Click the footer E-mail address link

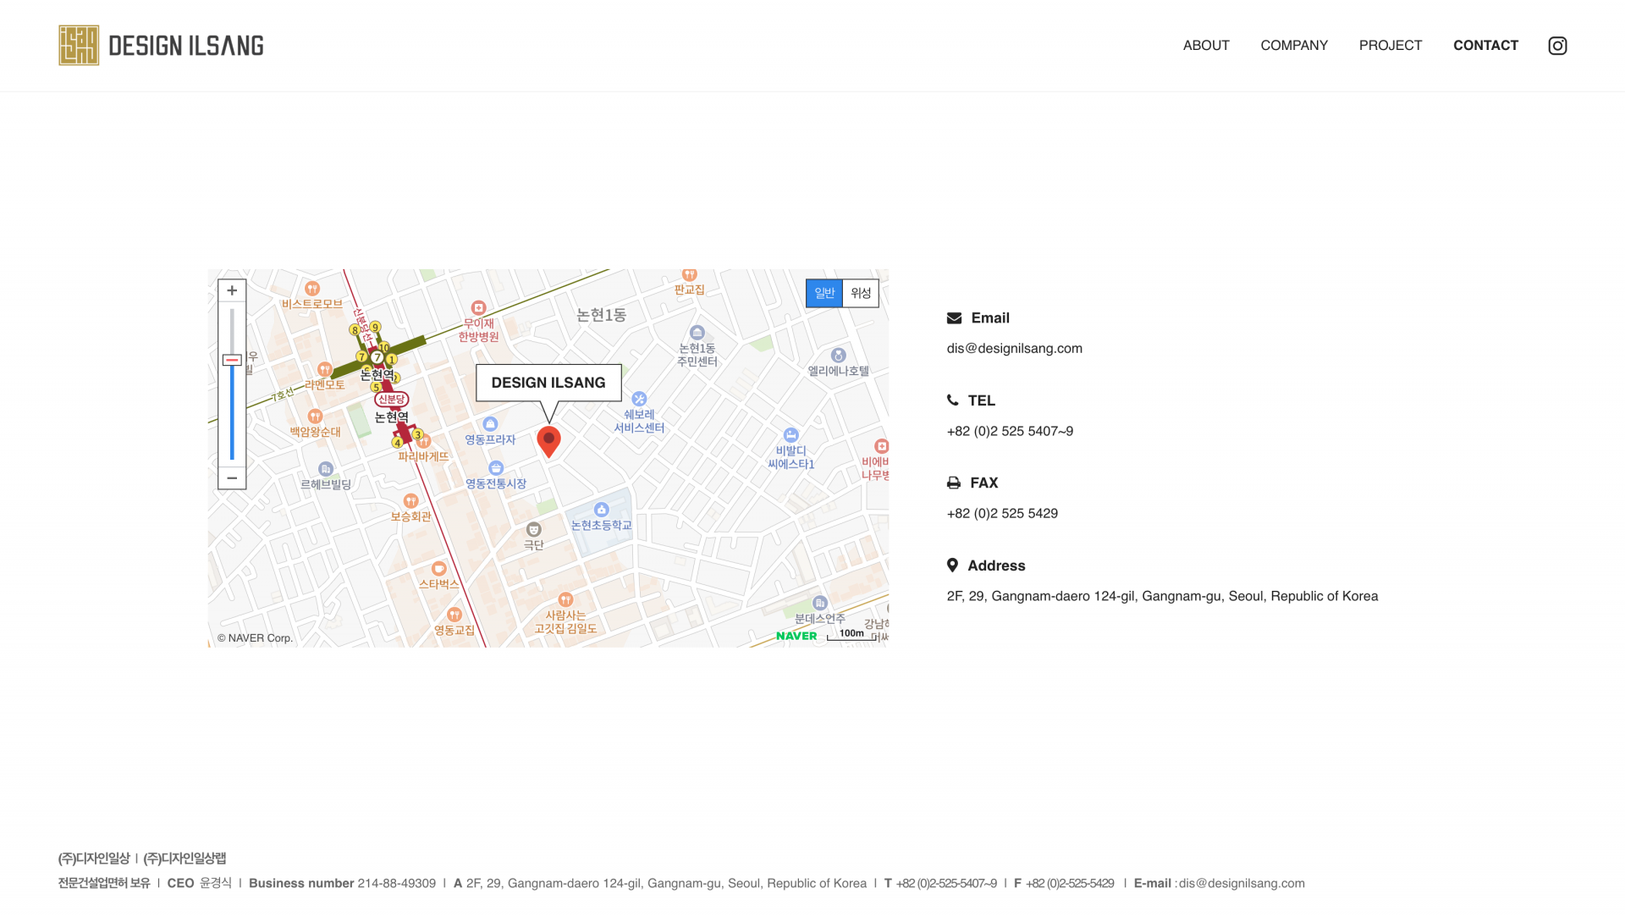tap(1242, 883)
